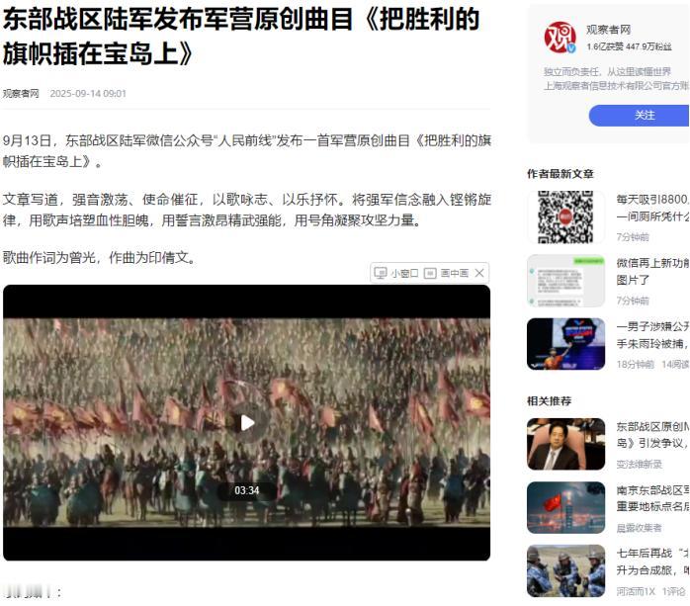
Task: Click the 画中画 picture-in-picture icon
Action: tap(430, 273)
